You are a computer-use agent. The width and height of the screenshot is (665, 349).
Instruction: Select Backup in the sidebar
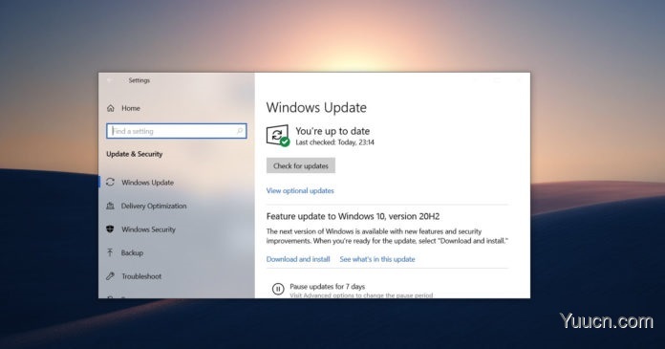[x=132, y=252]
